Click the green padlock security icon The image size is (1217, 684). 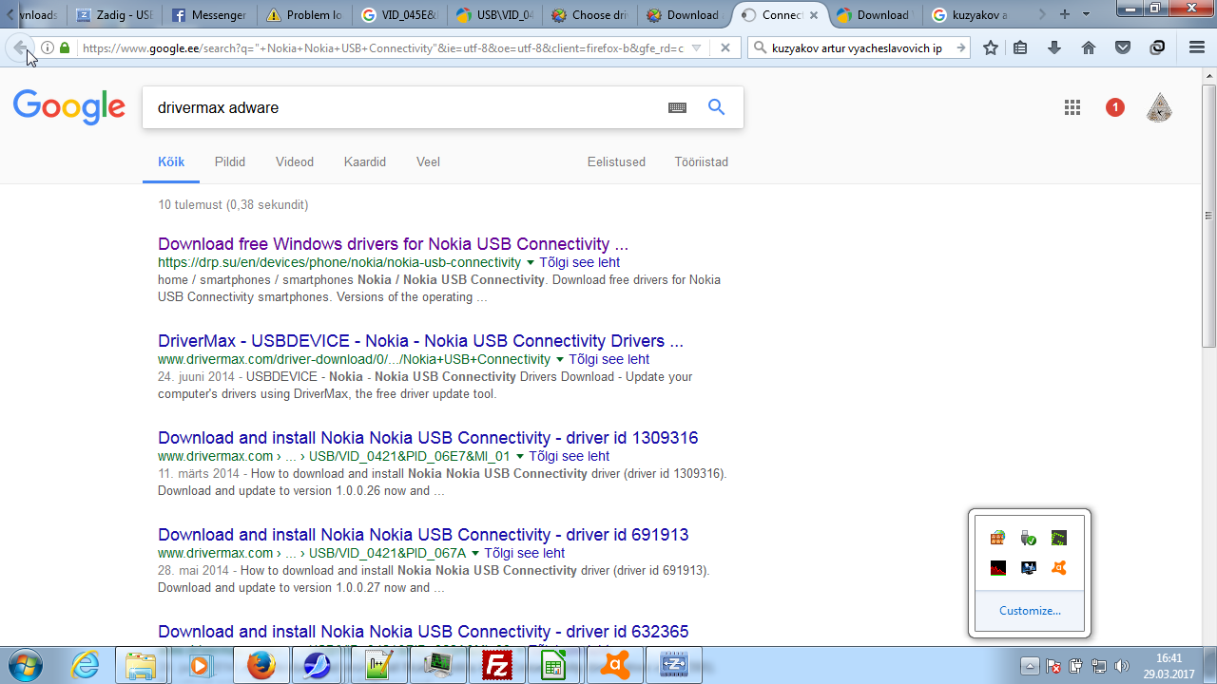pos(65,47)
